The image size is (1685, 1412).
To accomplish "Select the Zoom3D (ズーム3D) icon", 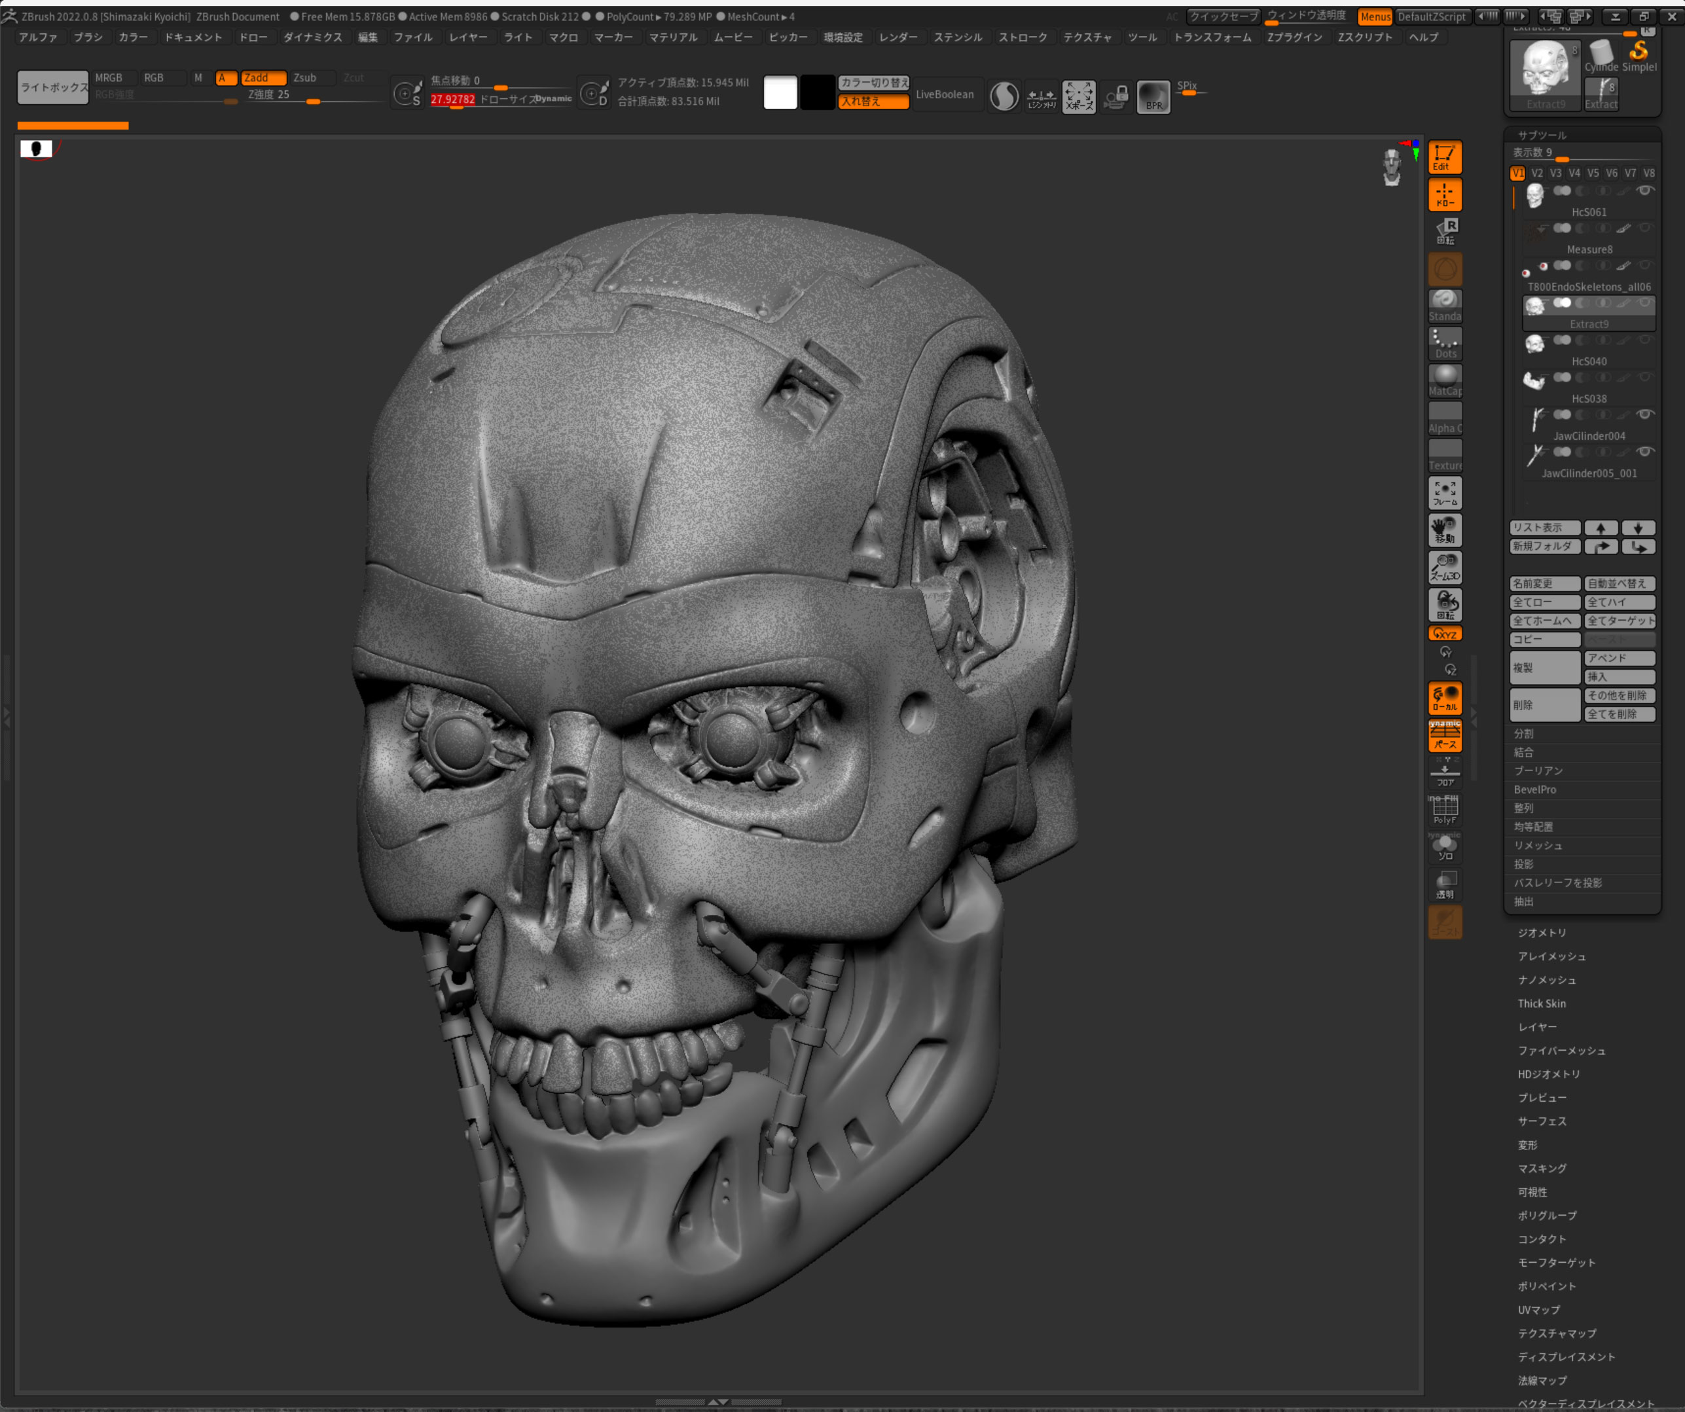I will pyautogui.click(x=1444, y=568).
